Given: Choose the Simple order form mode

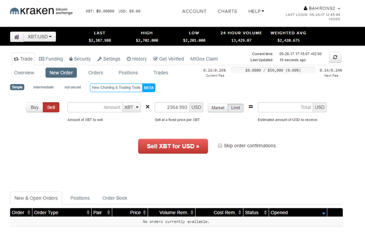Looking at the screenshot, I should click(17, 87).
